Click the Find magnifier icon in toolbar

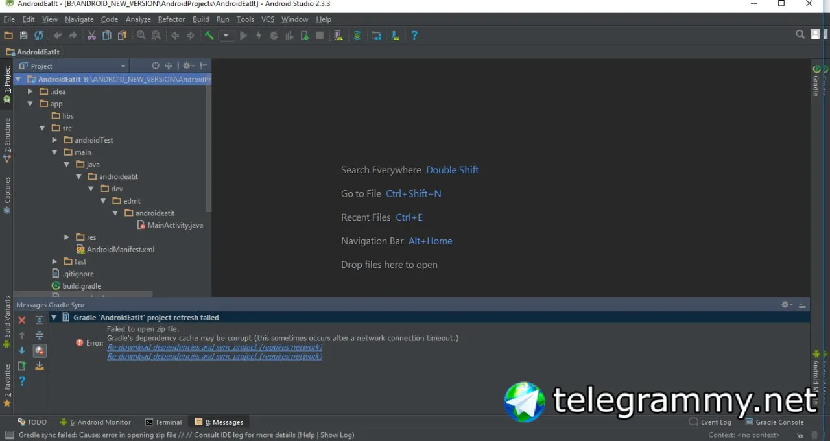click(x=141, y=36)
